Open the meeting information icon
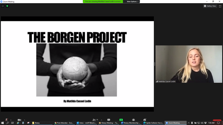 pyautogui.click(x=3, y=6)
